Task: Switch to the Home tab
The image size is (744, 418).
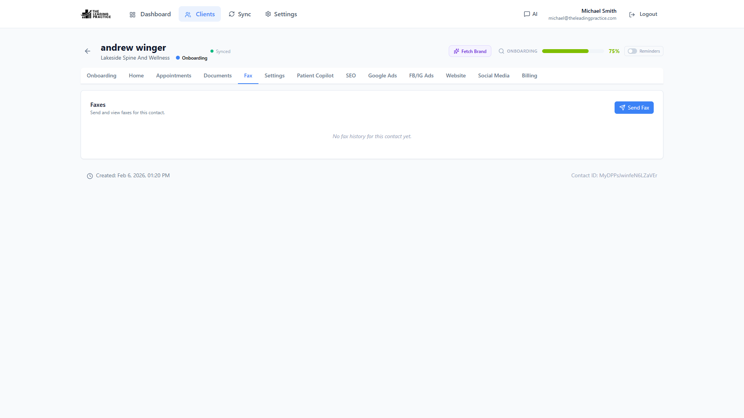Action: coord(136,75)
